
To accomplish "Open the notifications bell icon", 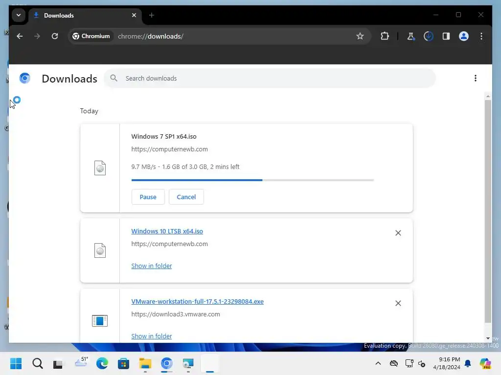I will [468, 363].
